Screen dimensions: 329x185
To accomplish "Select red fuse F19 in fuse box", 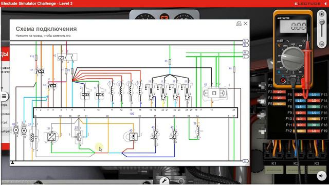I will [x=314, y=131].
